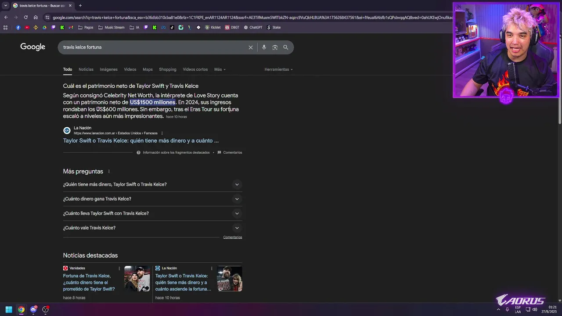Viewport: 562px width, 316px height.
Task: Switch to the Videos tab
Action: (x=130, y=69)
